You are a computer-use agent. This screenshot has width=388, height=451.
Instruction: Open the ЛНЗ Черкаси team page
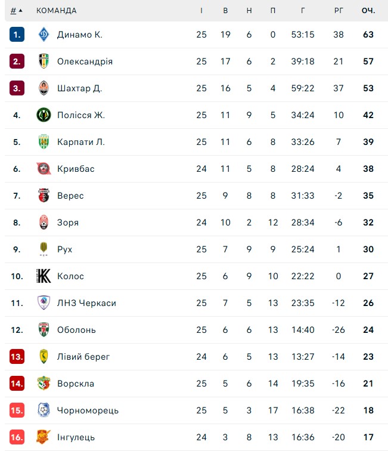pos(86,303)
